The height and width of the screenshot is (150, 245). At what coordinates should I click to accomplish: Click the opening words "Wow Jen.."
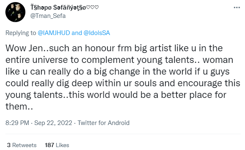[x=26, y=48]
